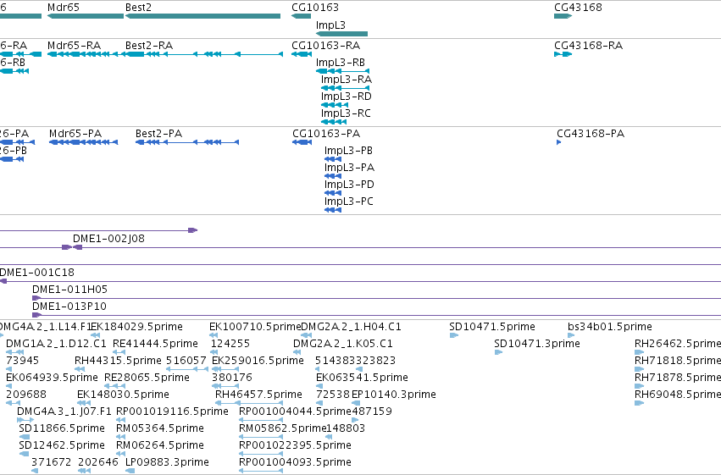Viewport: 721px width, 475px height.
Task: Select feature 209688
Action: (13, 403)
